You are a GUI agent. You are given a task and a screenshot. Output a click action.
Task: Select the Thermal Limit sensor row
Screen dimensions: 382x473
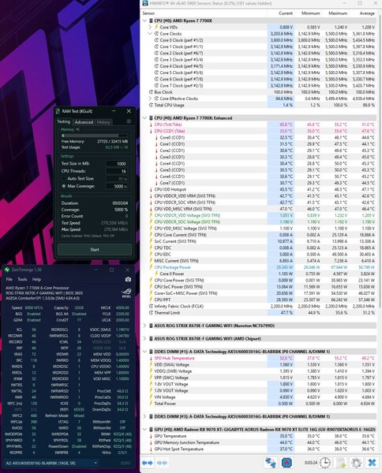[259, 312]
